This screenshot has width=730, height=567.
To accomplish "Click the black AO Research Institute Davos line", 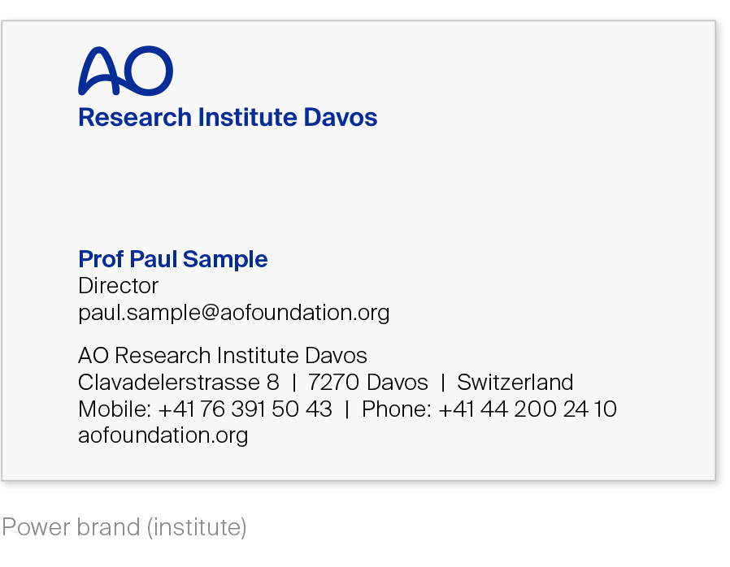I will (x=222, y=356).
